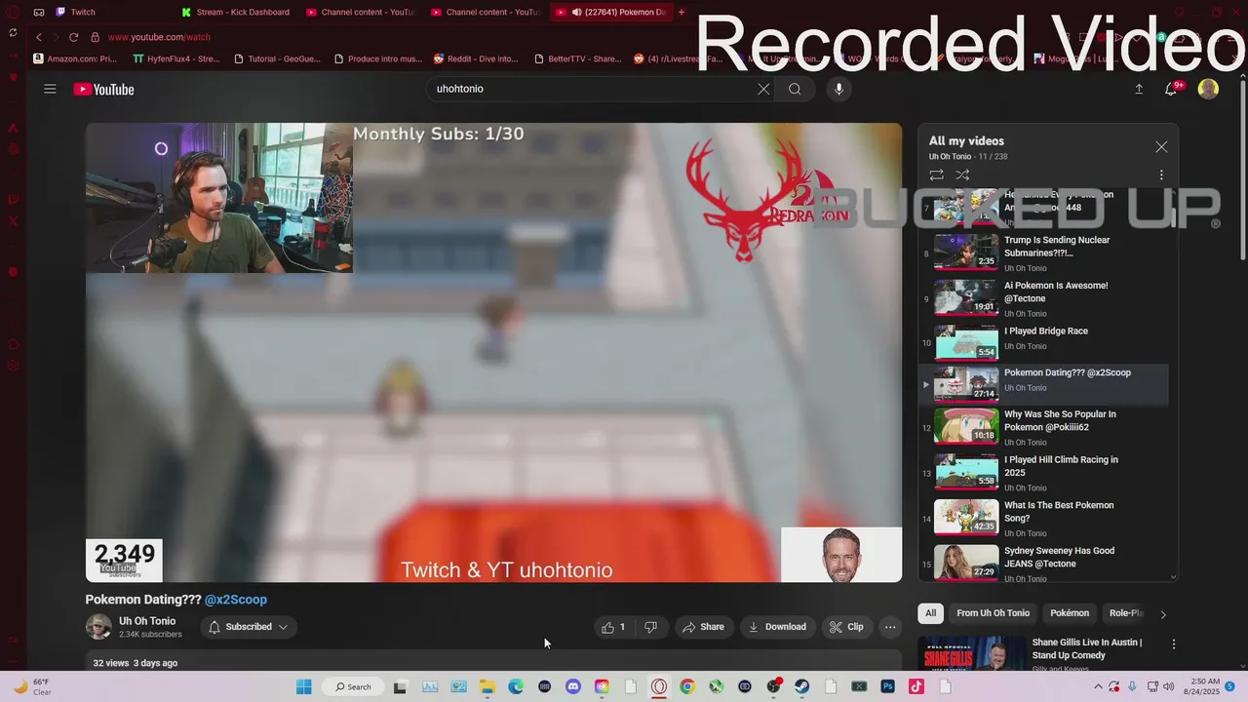Follow the @x2Scoop mention link
1248x702 pixels.
pyautogui.click(x=235, y=600)
